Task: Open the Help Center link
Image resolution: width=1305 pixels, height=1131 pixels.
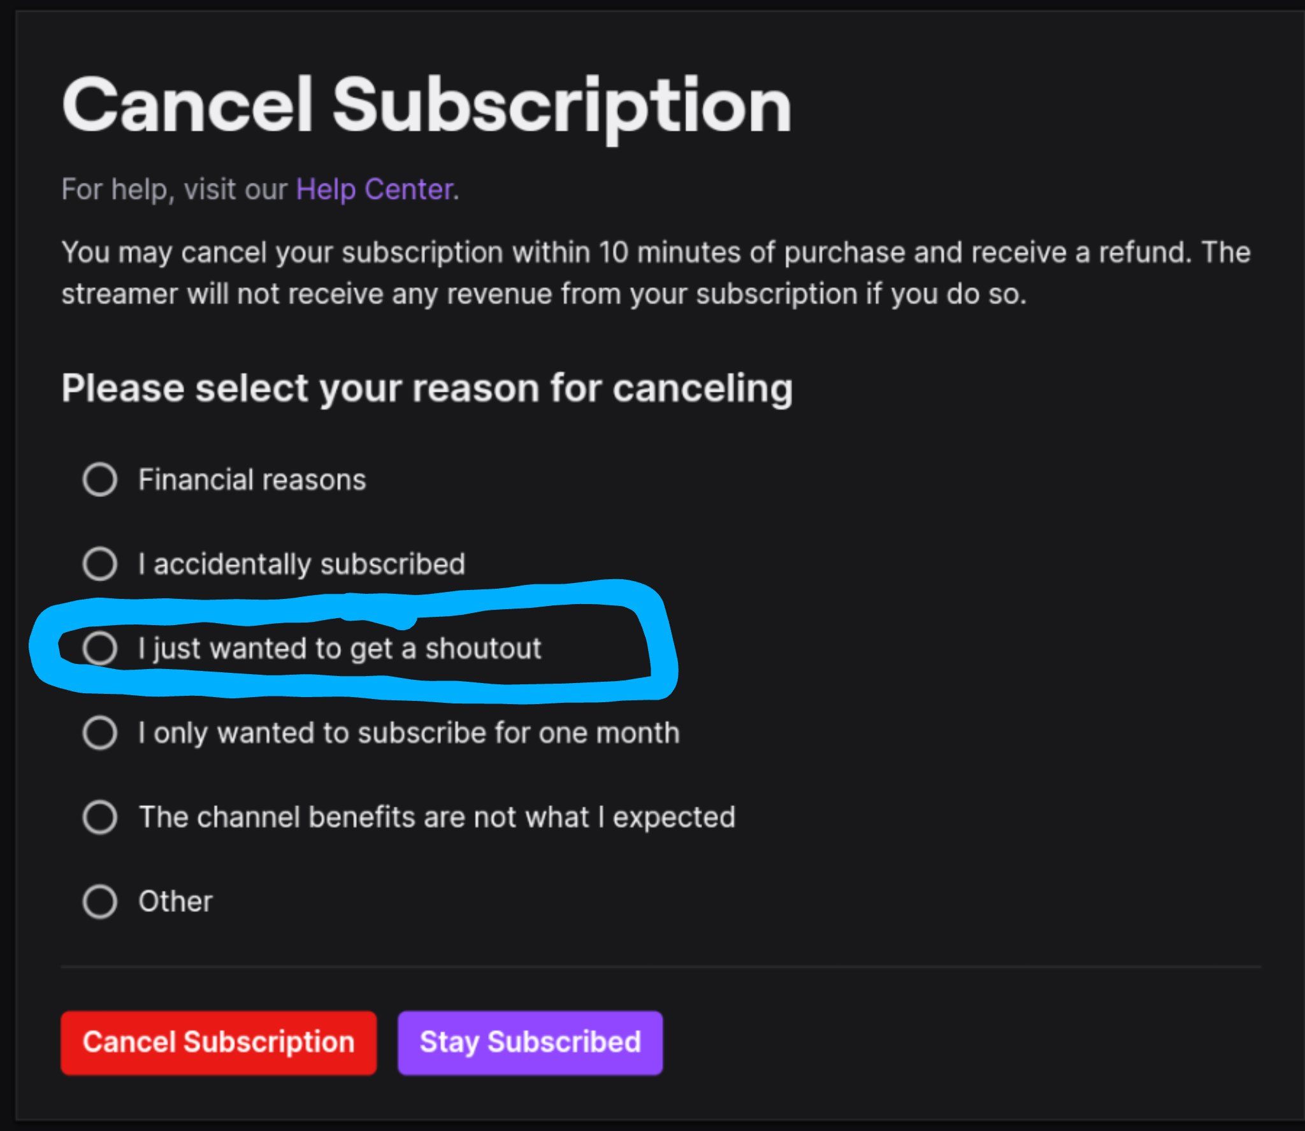Action: (x=375, y=189)
